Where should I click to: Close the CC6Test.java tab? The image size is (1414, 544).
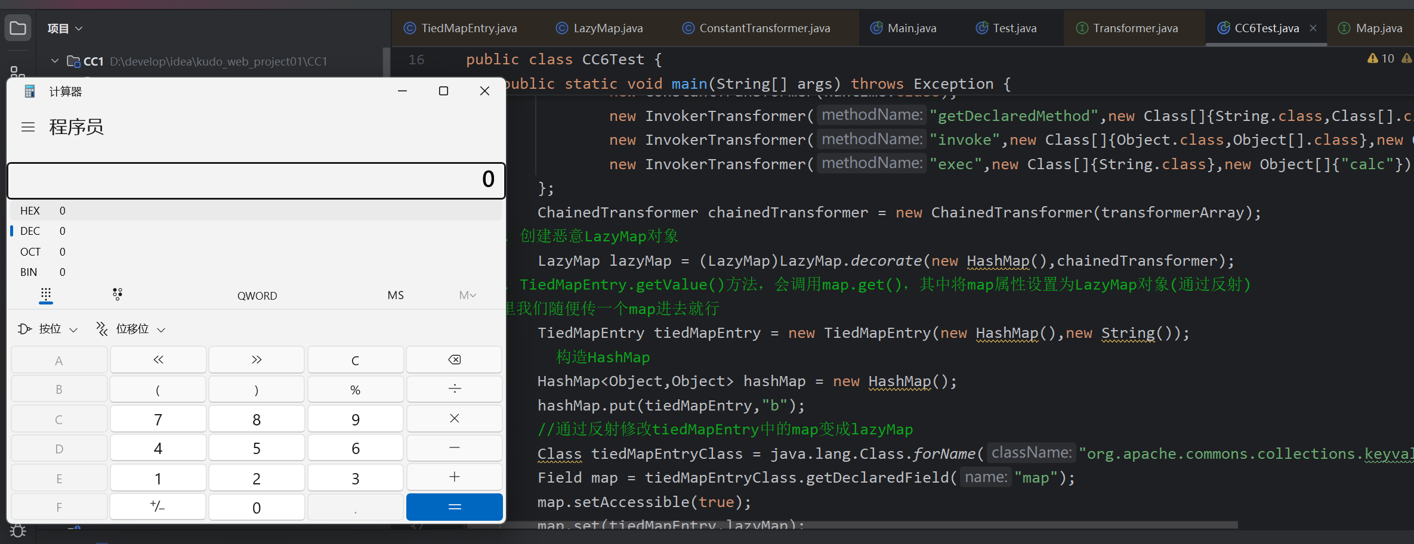[x=1313, y=28]
